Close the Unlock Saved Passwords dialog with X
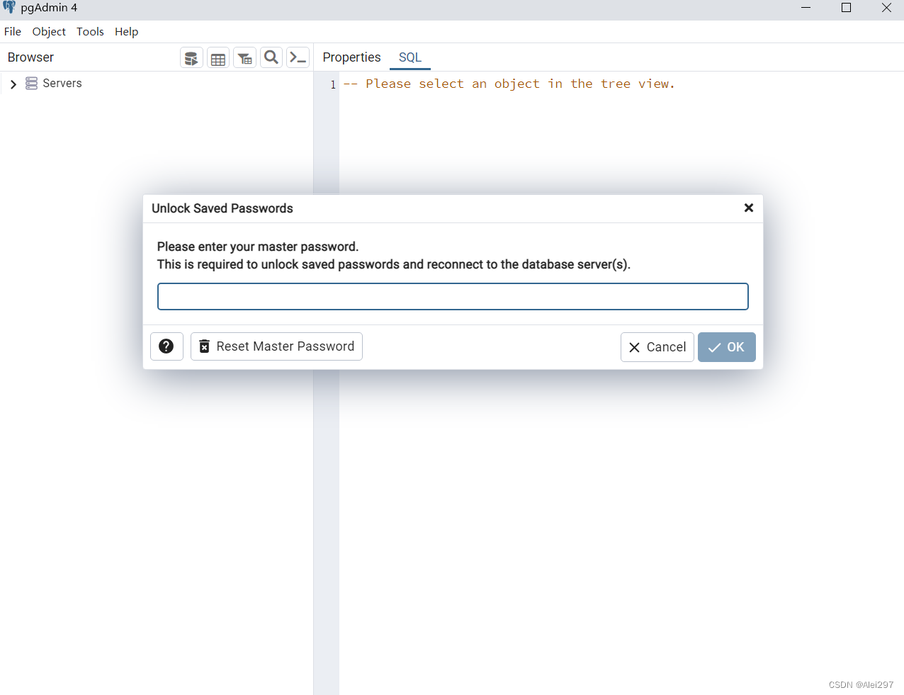The height and width of the screenshot is (695, 904). point(748,208)
